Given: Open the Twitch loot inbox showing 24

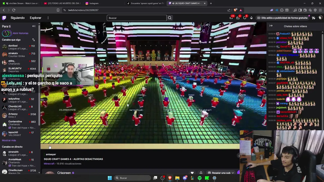Looking at the screenshot, I should coord(231,18).
